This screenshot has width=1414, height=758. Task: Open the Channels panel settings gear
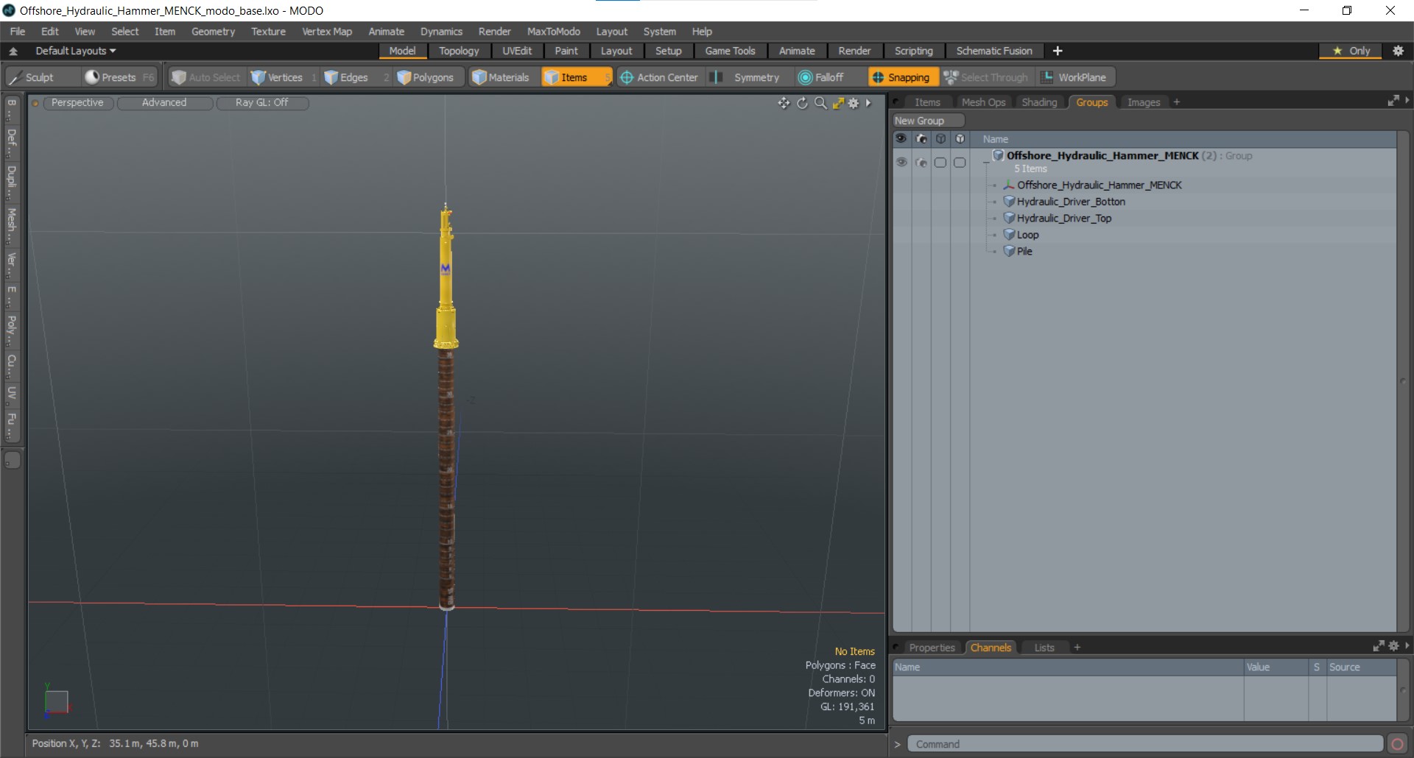click(1393, 646)
